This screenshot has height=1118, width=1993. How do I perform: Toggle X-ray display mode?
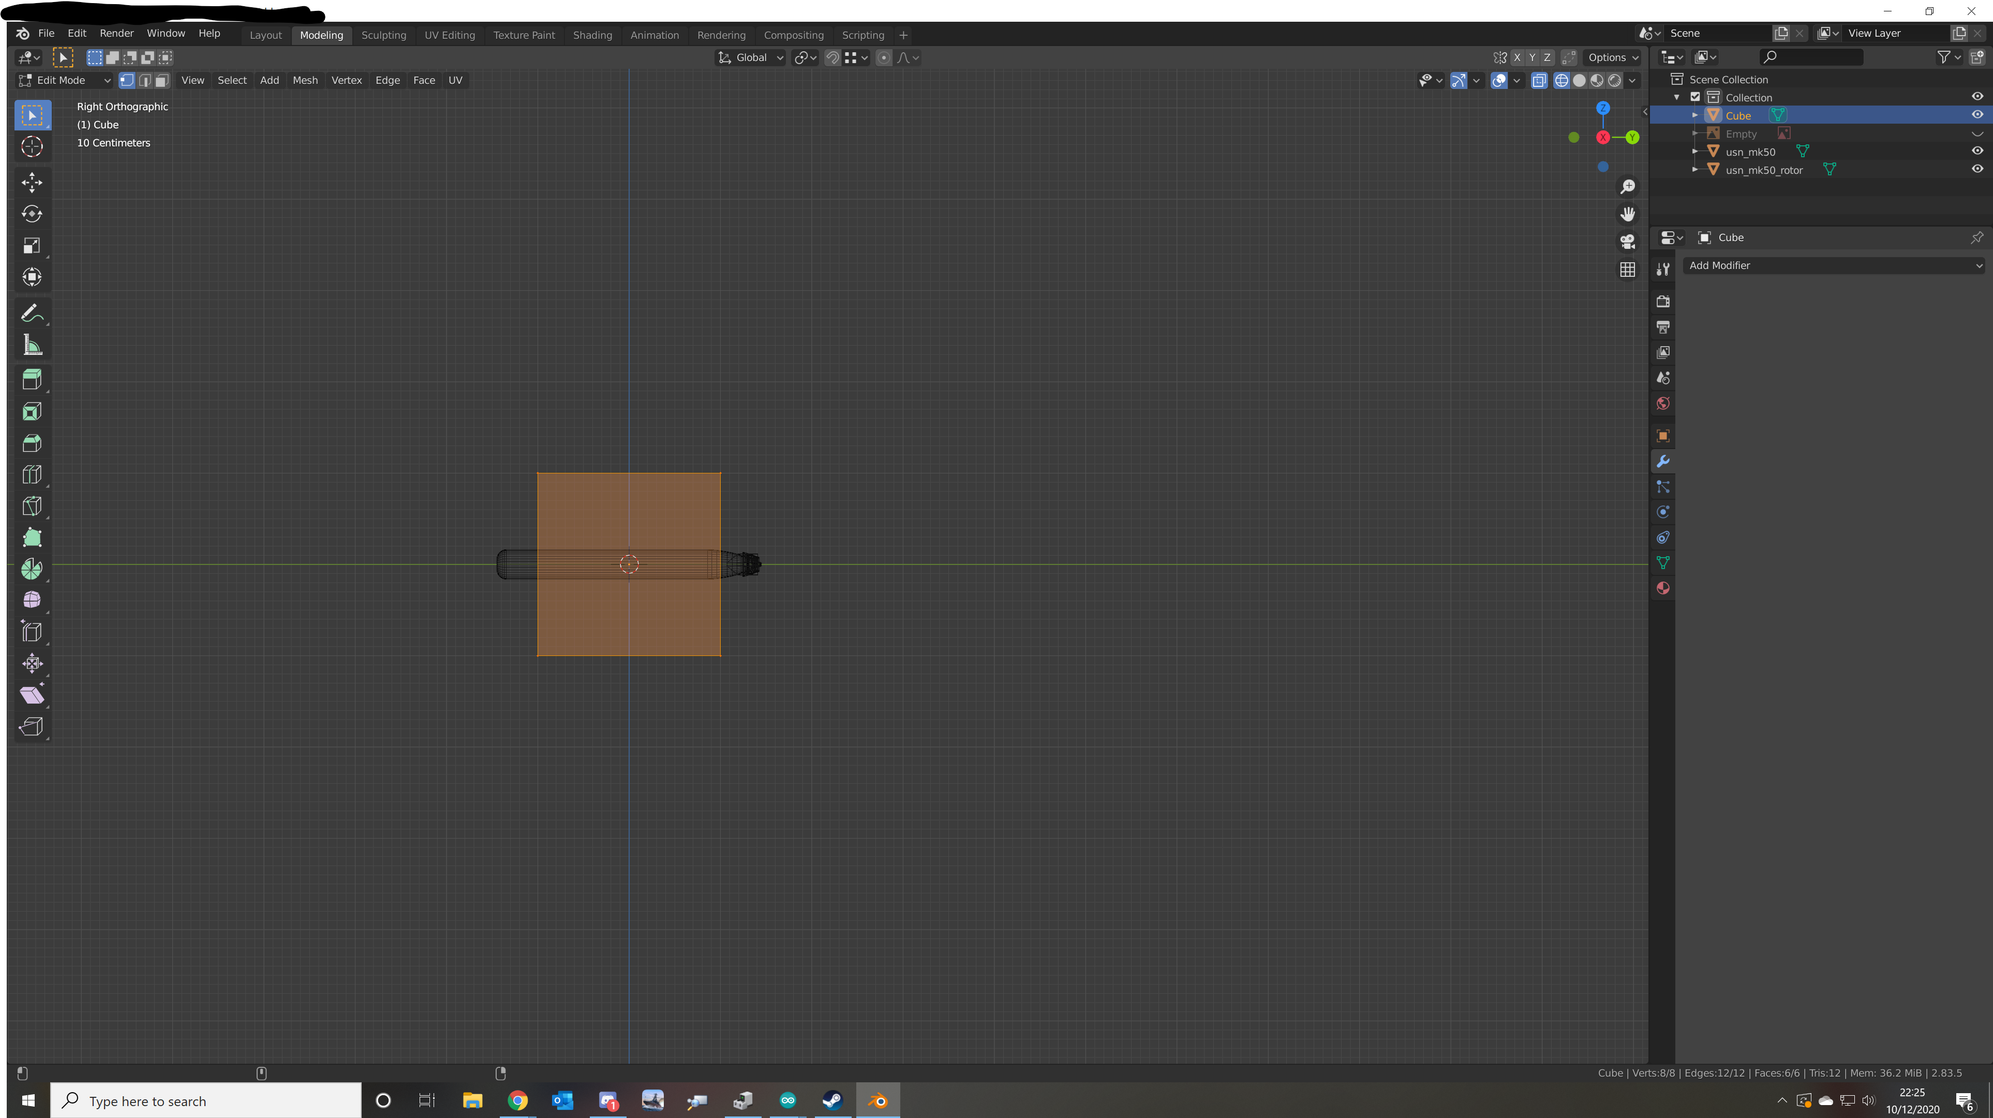(x=1539, y=81)
